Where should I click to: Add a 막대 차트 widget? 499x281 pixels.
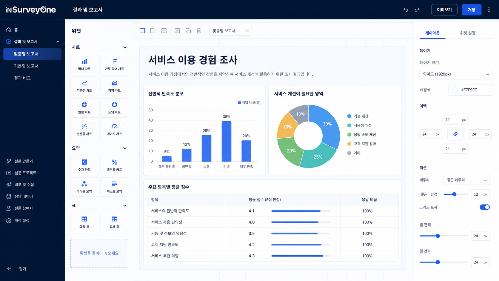click(84, 65)
